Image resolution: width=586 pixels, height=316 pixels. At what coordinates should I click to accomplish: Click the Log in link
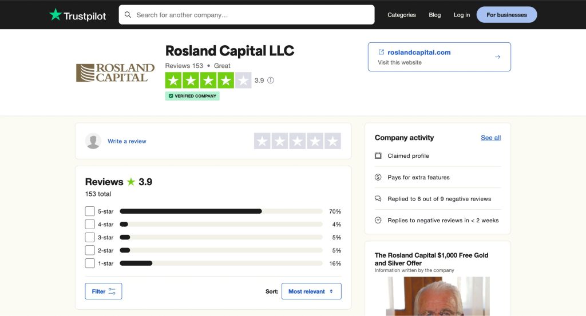pos(462,15)
